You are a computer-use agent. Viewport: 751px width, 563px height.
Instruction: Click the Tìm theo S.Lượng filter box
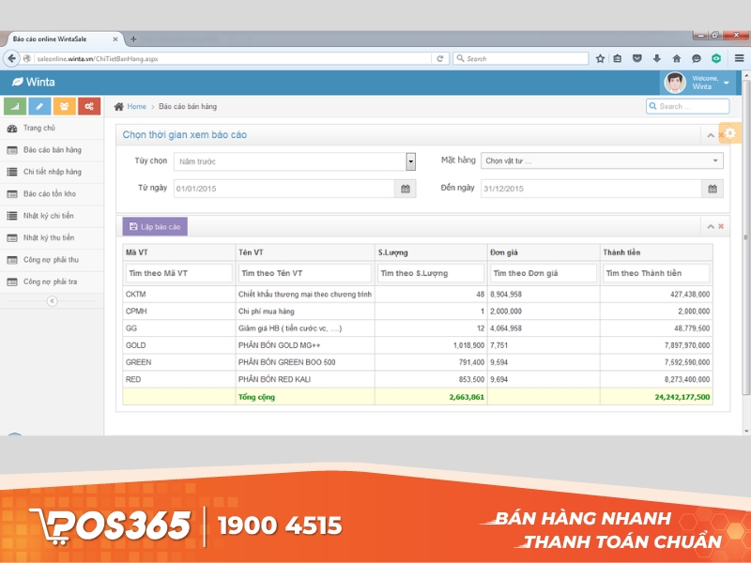point(431,273)
